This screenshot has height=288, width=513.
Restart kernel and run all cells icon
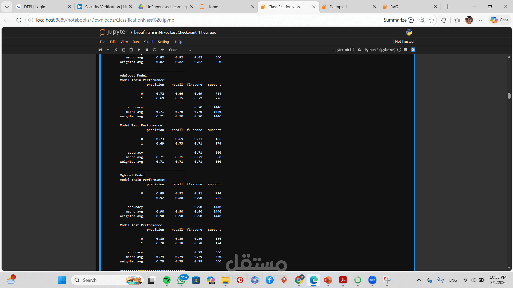point(162,50)
